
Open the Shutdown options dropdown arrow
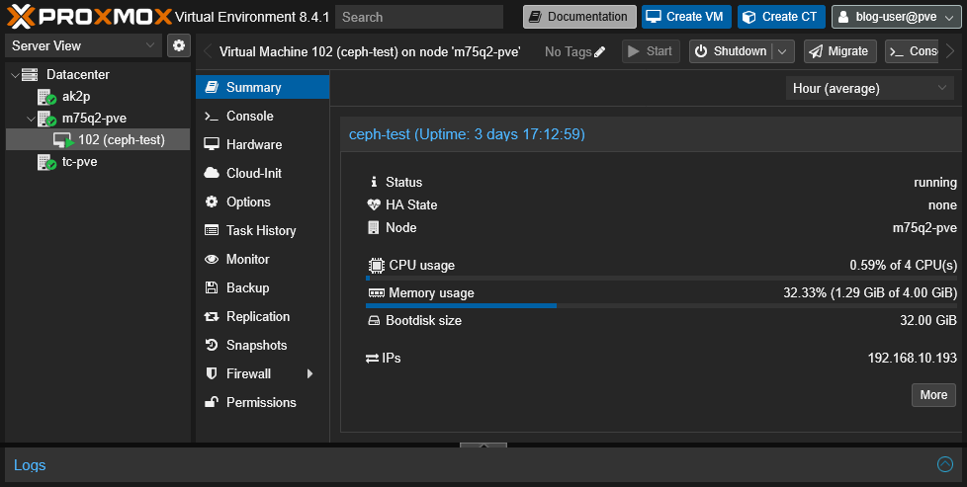point(783,51)
